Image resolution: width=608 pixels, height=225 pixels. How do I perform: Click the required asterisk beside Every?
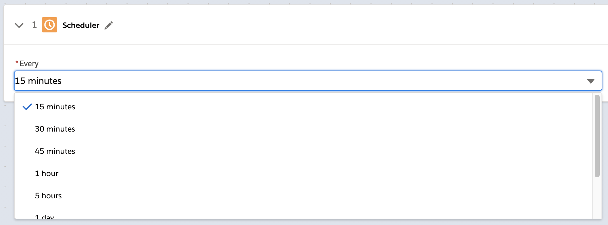coord(17,63)
